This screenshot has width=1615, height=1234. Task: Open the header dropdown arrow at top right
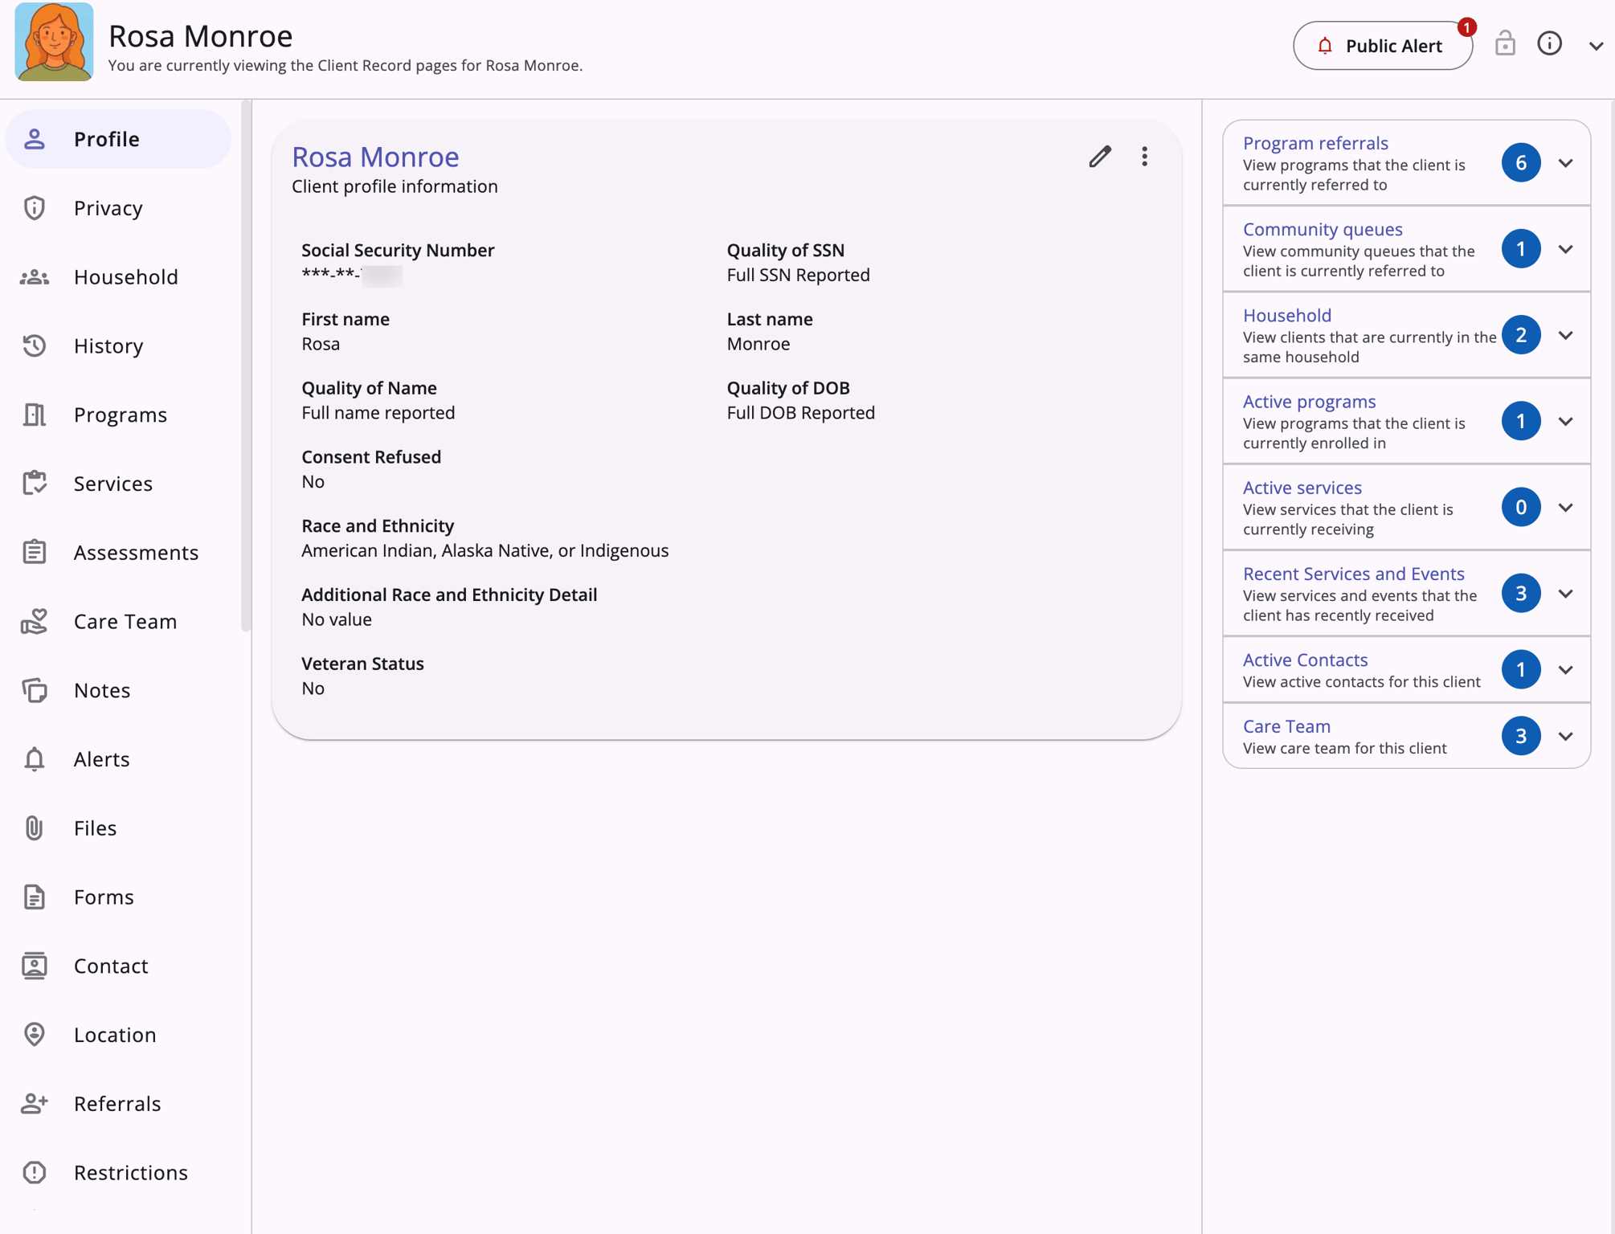[1597, 46]
